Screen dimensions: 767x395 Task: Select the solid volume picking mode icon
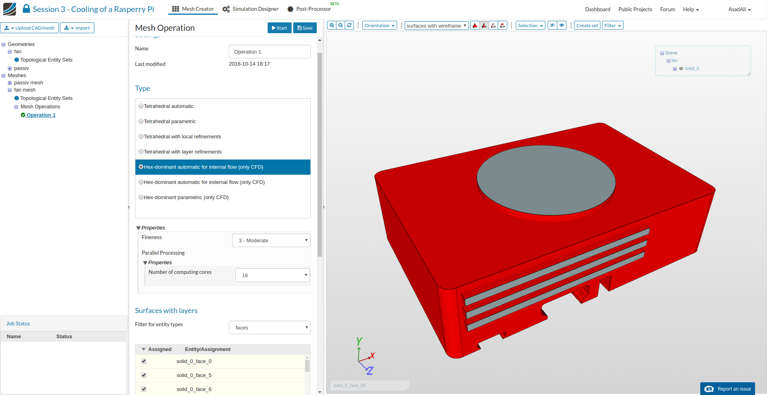(x=475, y=26)
